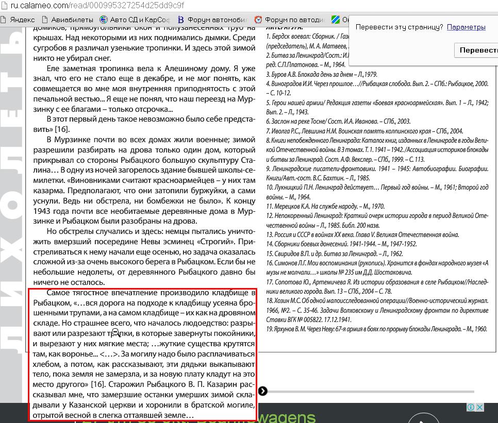Click the vertical ЛИХОЛЕТЬЕ sidebar title
The image size is (498, 423).
pyautogui.click(x=12, y=206)
